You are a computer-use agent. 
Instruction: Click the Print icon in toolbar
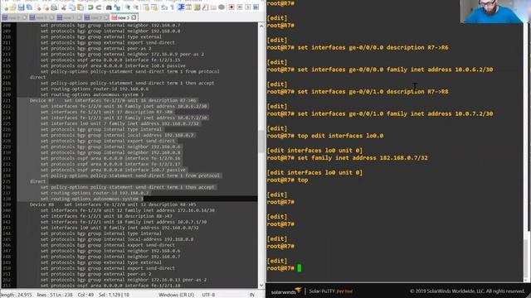coord(54,7)
